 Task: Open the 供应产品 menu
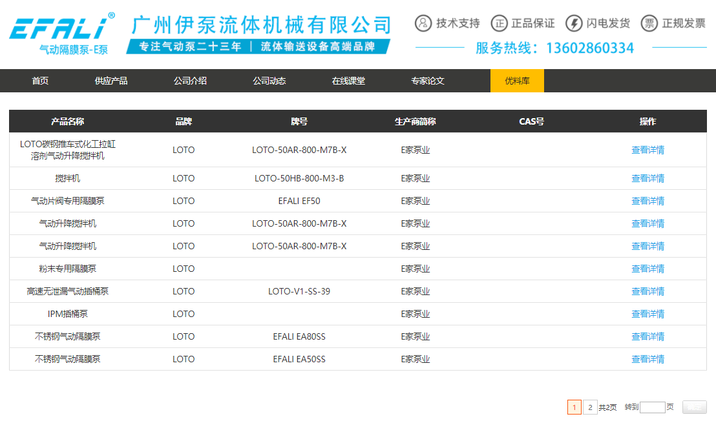pos(111,81)
